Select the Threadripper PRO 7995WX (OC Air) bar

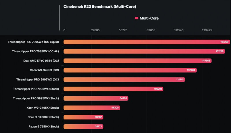coord(144,51)
